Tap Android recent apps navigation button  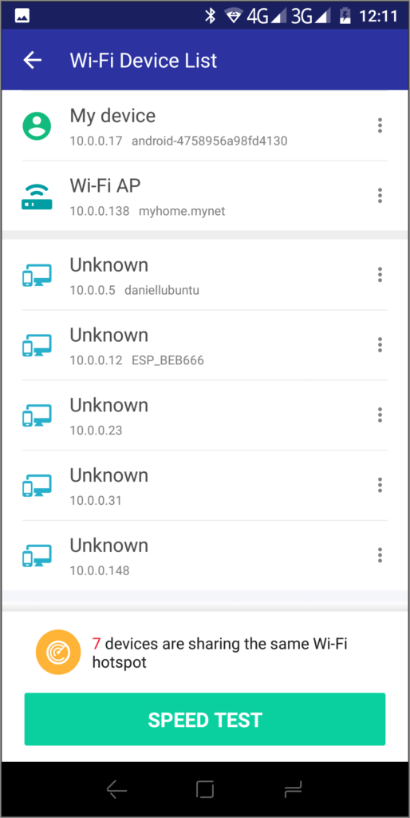(294, 789)
